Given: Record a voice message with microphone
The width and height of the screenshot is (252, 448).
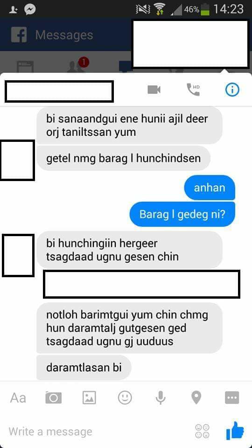Looking at the screenshot, I should tap(161, 398).
